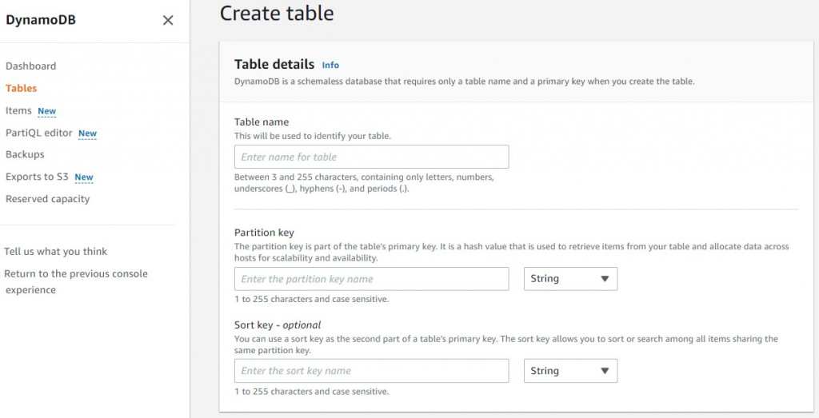Close the DynamoDB side navigation panel
The image size is (819, 418).
click(x=168, y=21)
